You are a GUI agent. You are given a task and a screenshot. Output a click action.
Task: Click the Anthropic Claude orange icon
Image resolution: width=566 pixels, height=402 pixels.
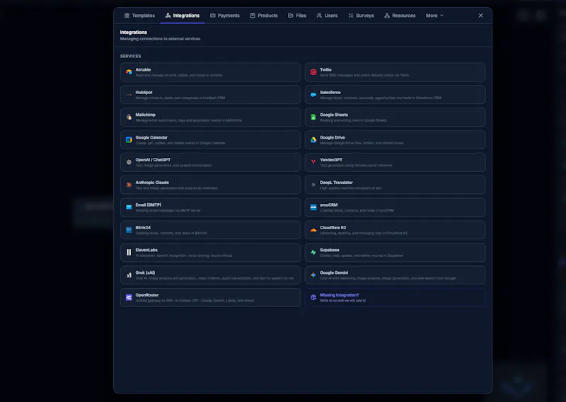(129, 185)
